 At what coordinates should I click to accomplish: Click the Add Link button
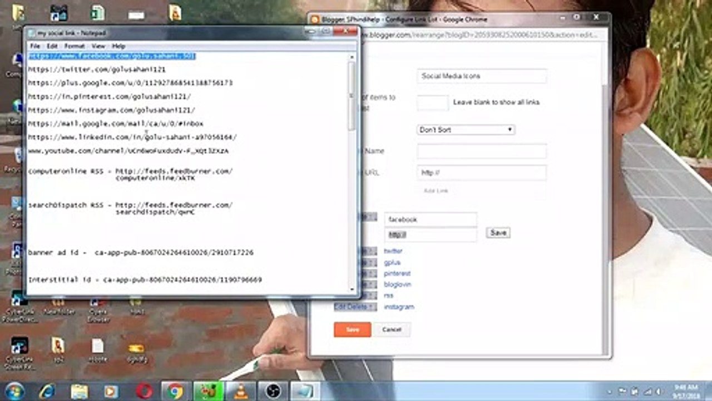click(x=436, y=190)
